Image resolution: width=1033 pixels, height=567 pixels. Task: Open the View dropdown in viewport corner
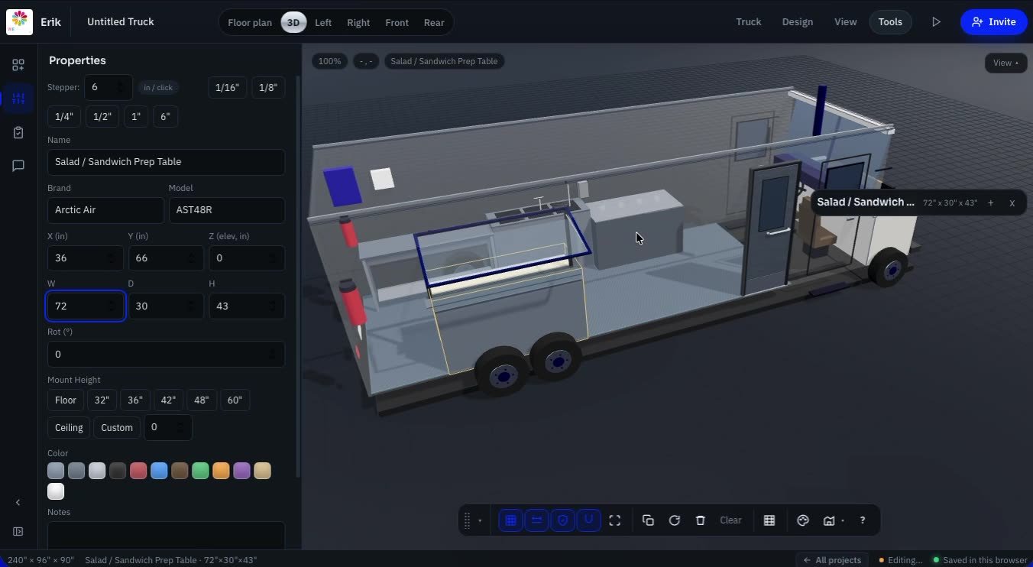pyautogui.click(x=1006, y=63)
